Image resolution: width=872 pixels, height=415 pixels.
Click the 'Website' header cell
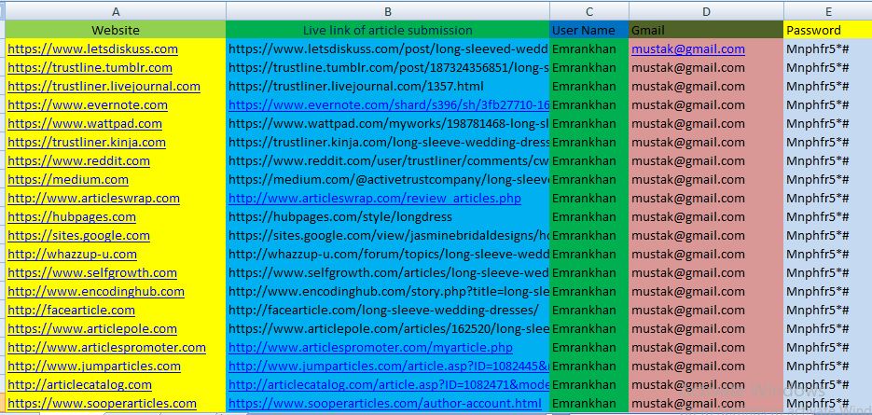(116, 30)
